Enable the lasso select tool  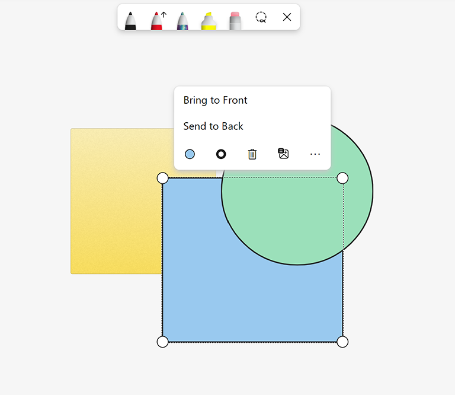click(261, 17)
